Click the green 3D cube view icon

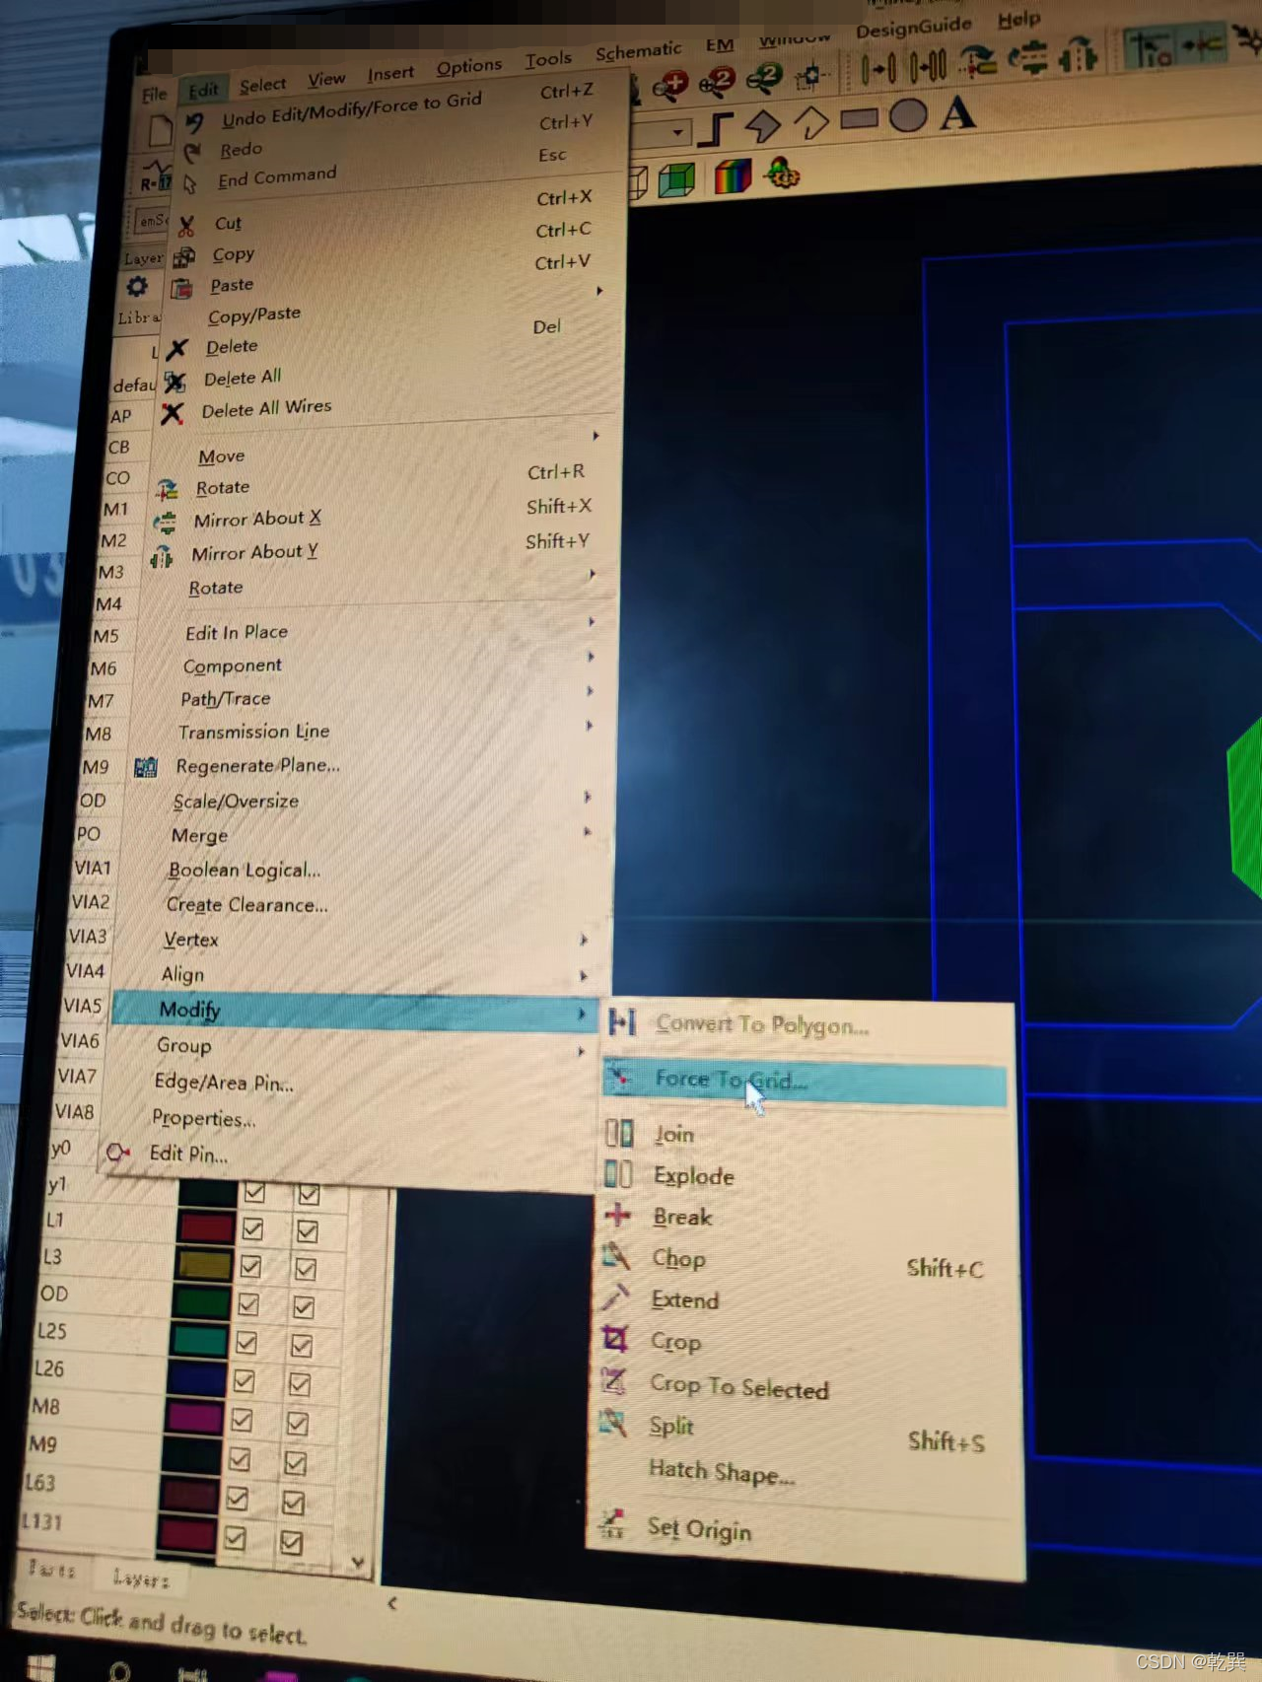[x=676, y=179]
